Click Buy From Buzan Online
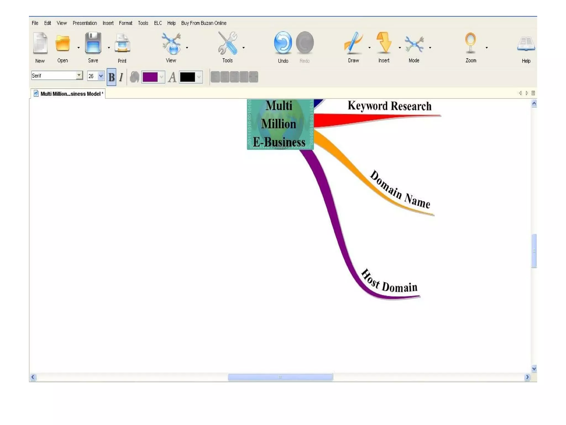The height and width of the screenshot is (425, 566). point(204,23)
